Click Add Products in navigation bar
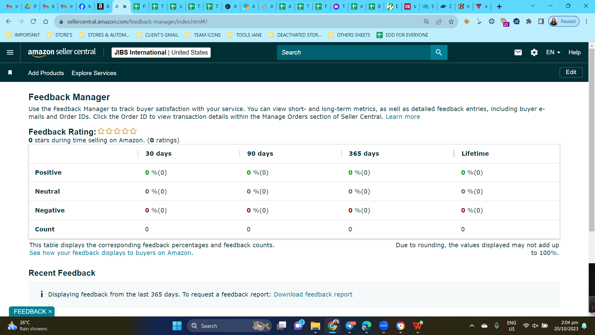Screen dimensions: 595x335 46,73
